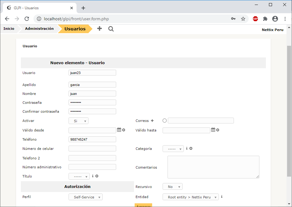The image size is (292, 207).
Task: Clear the Válido hasta date field
Action: [218, 130]
